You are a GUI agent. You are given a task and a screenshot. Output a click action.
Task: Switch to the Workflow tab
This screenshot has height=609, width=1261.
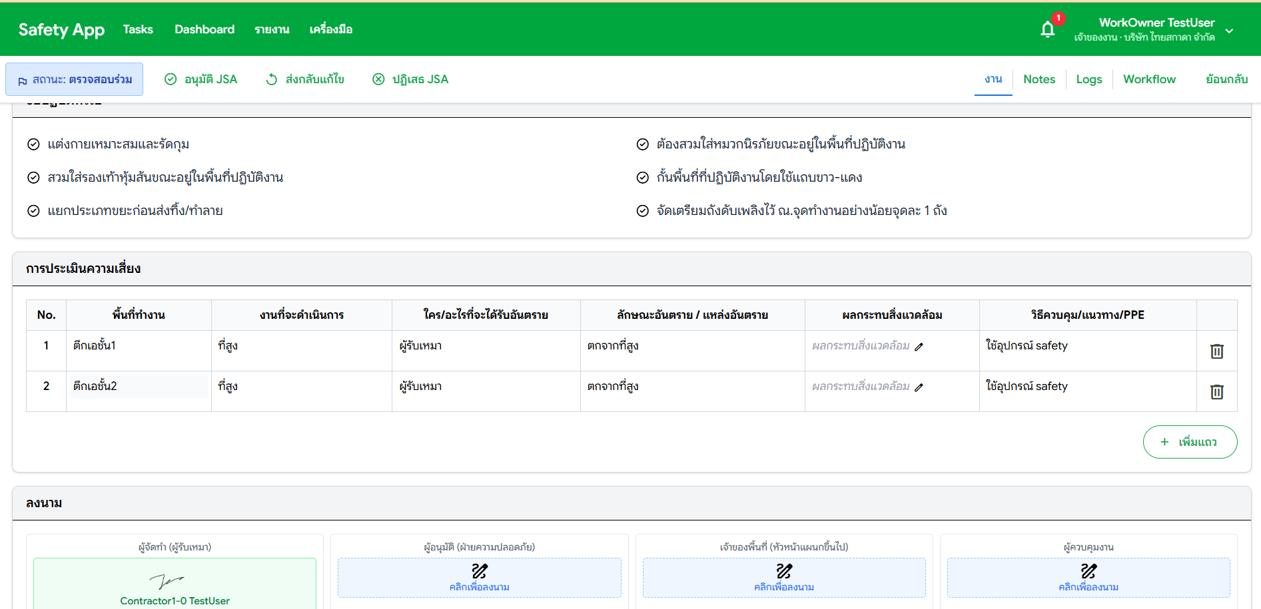click(1149, 79)
